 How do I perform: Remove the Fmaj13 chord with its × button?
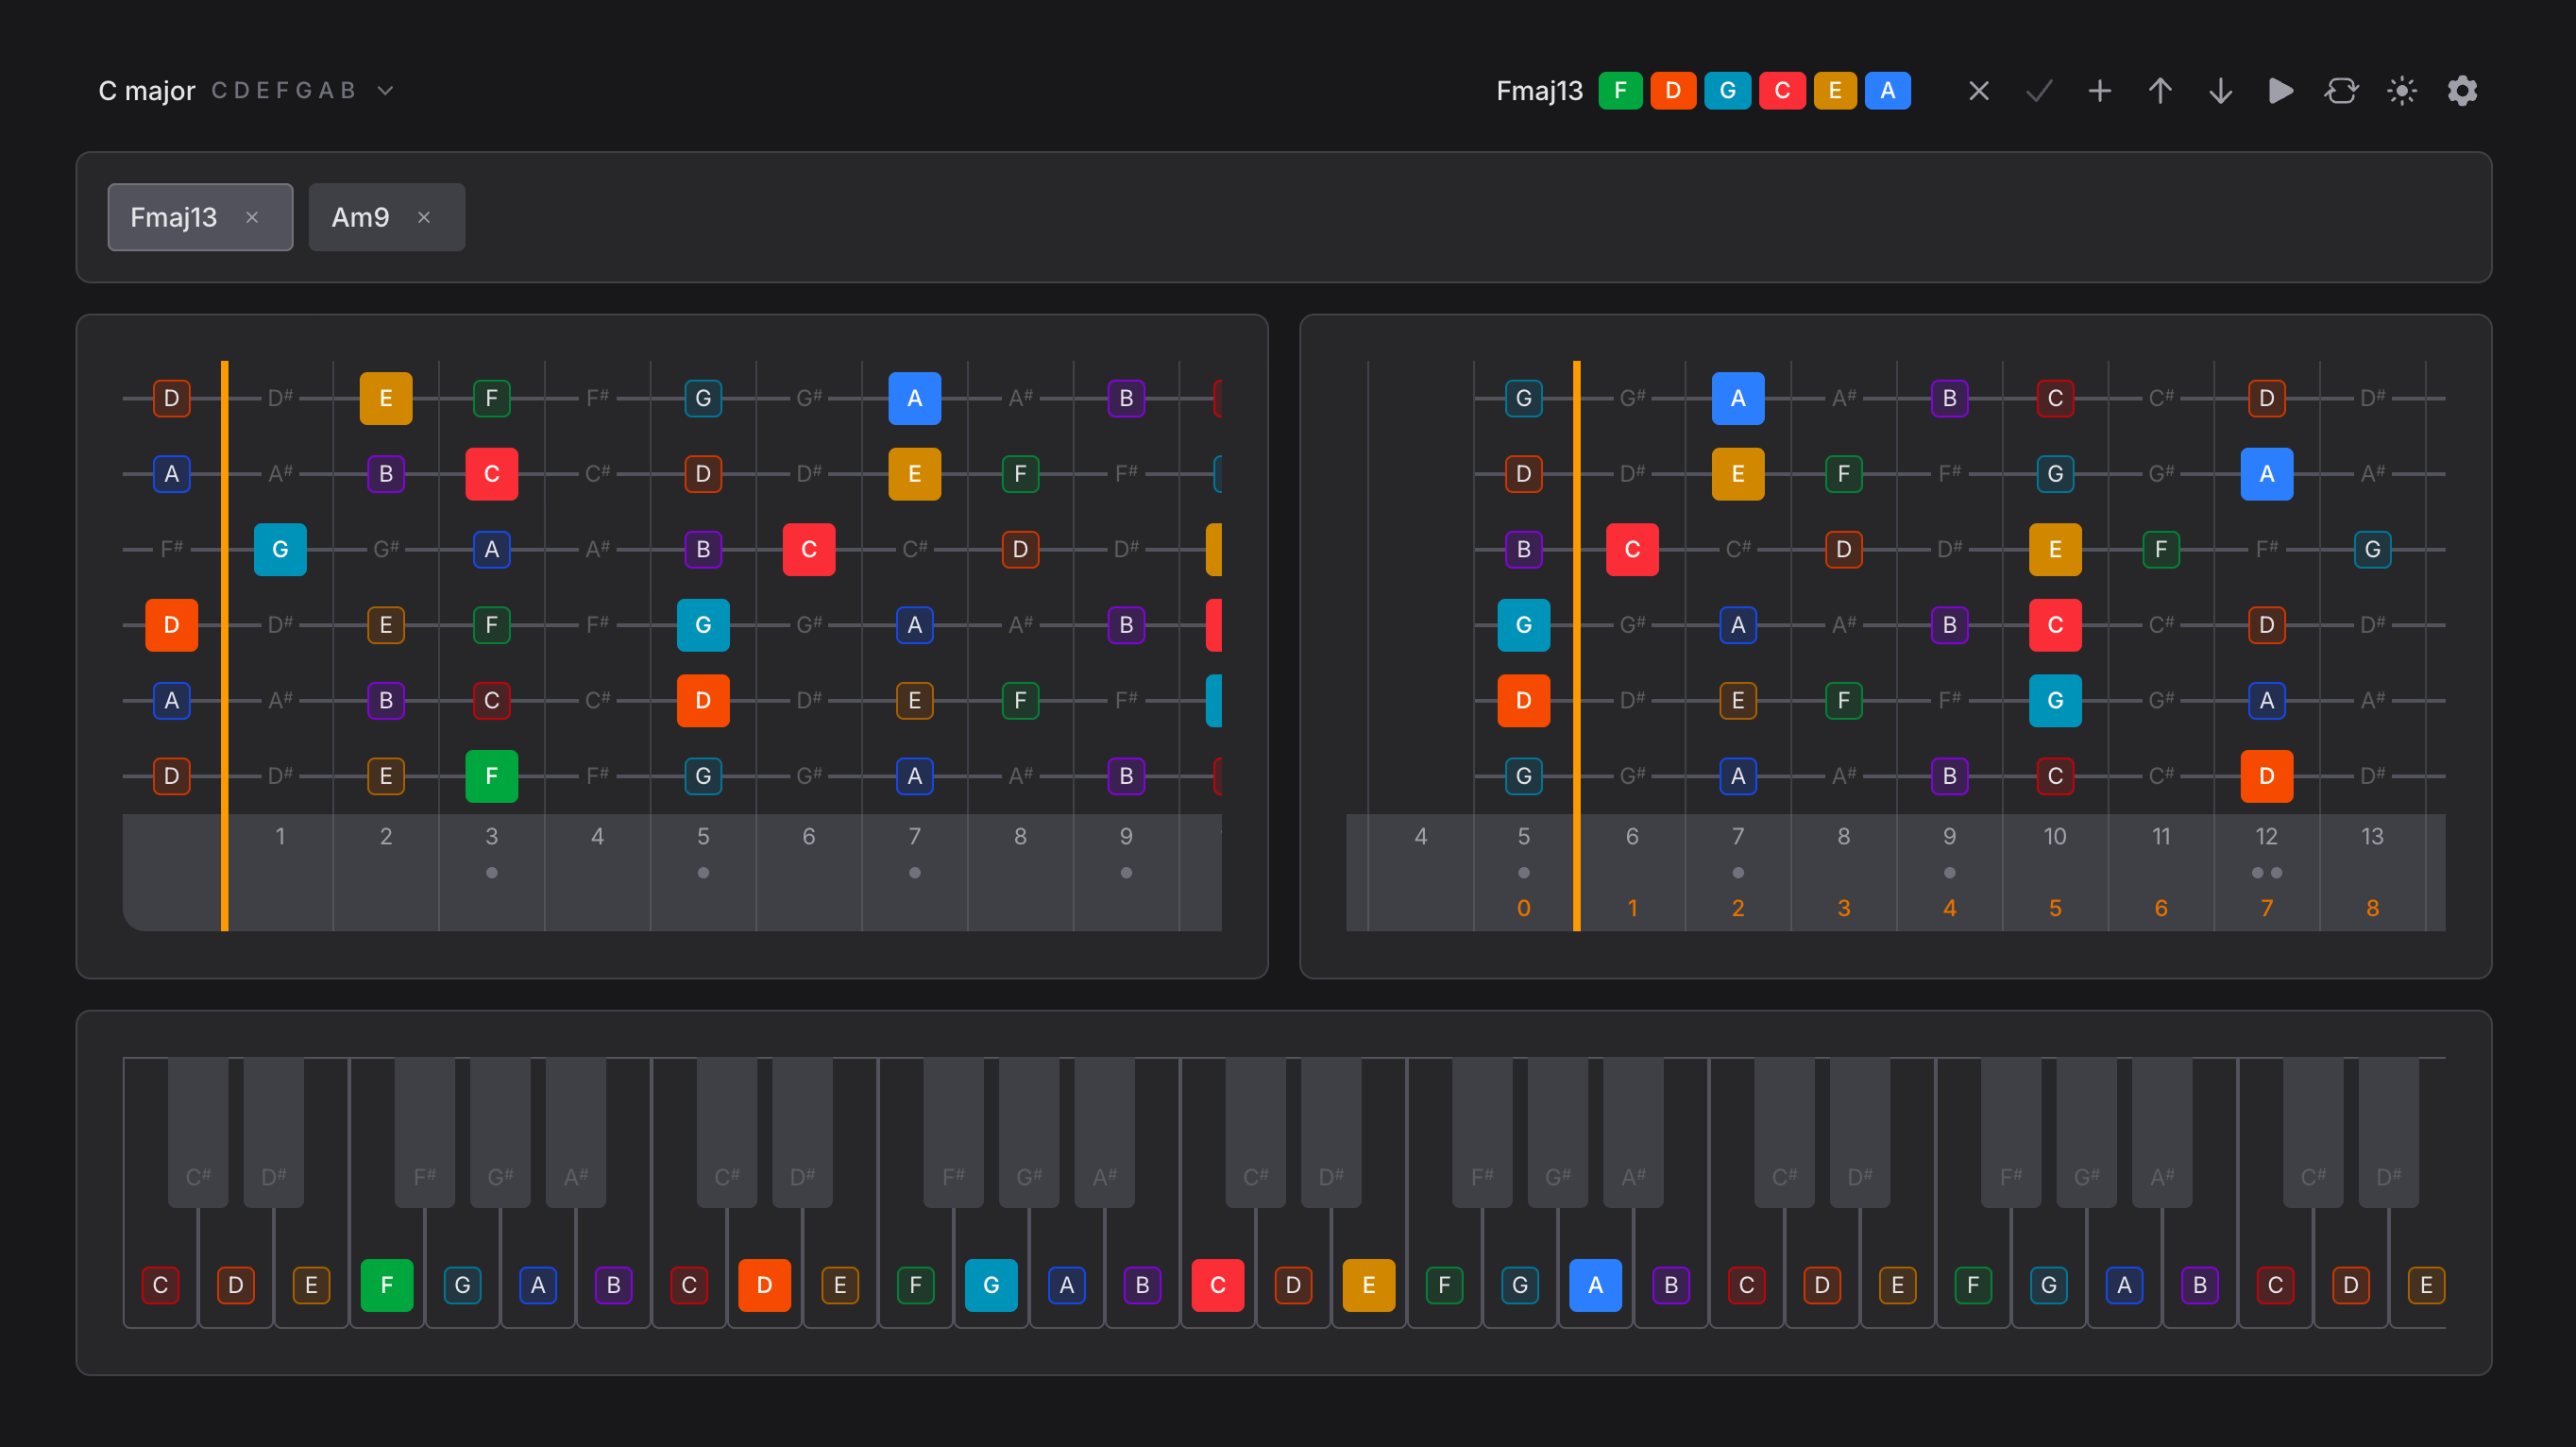click(253, 217)
